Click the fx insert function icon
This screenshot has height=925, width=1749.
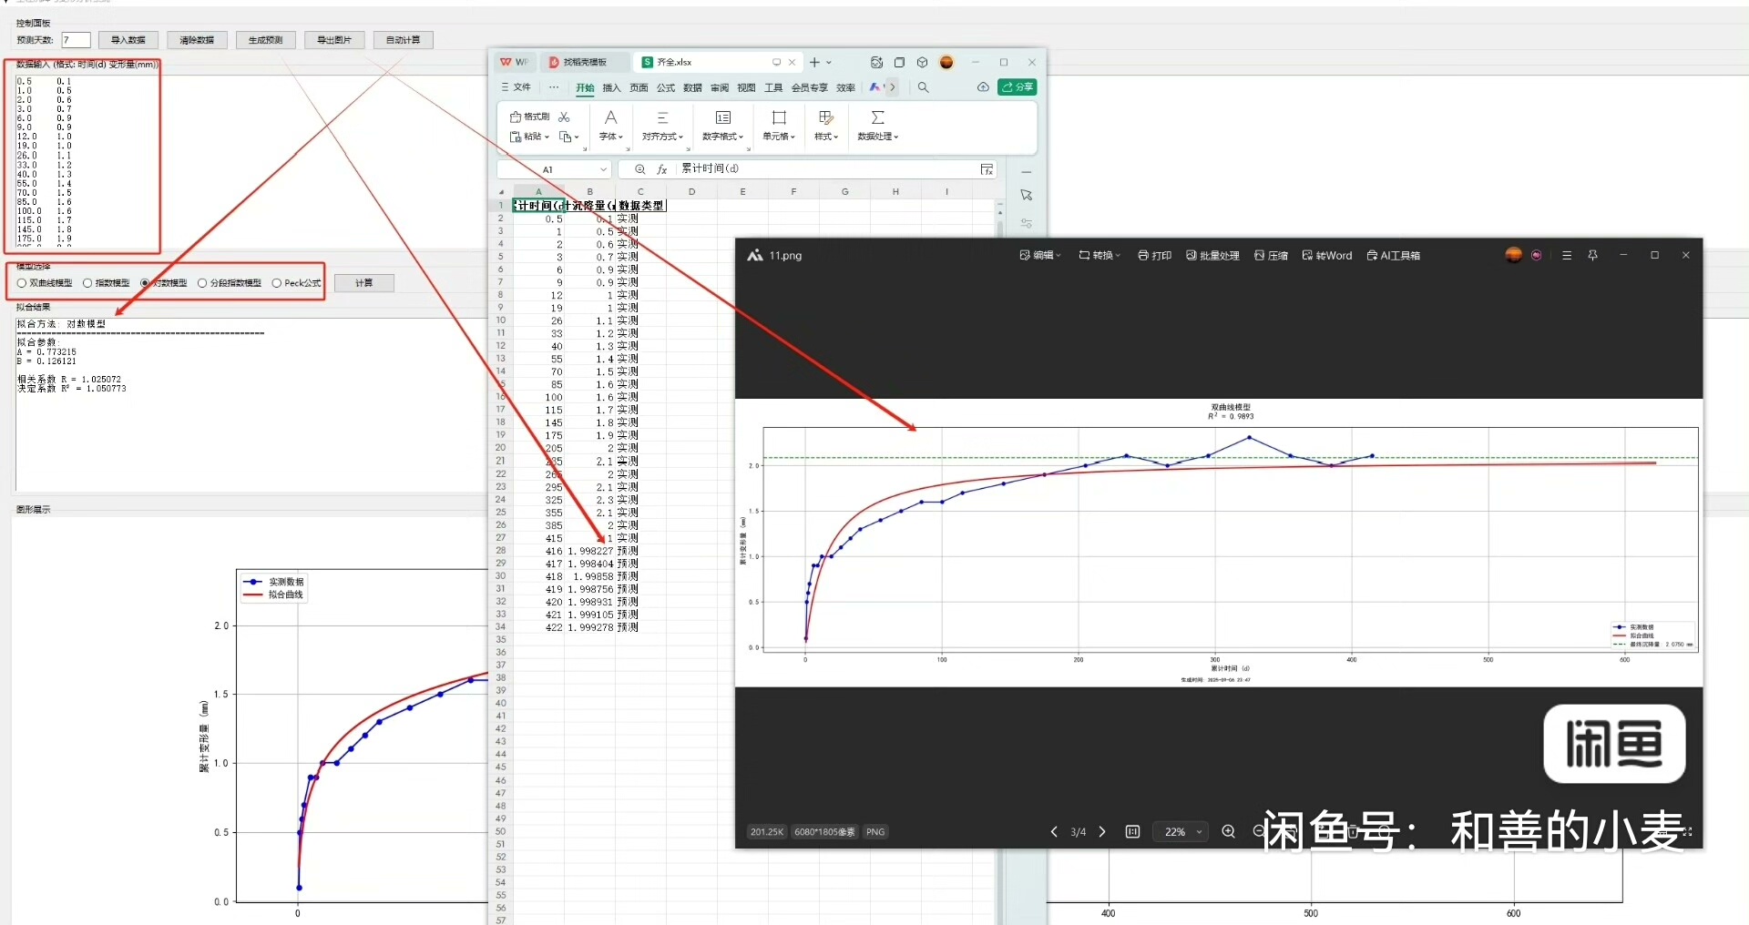pos(662,169)
